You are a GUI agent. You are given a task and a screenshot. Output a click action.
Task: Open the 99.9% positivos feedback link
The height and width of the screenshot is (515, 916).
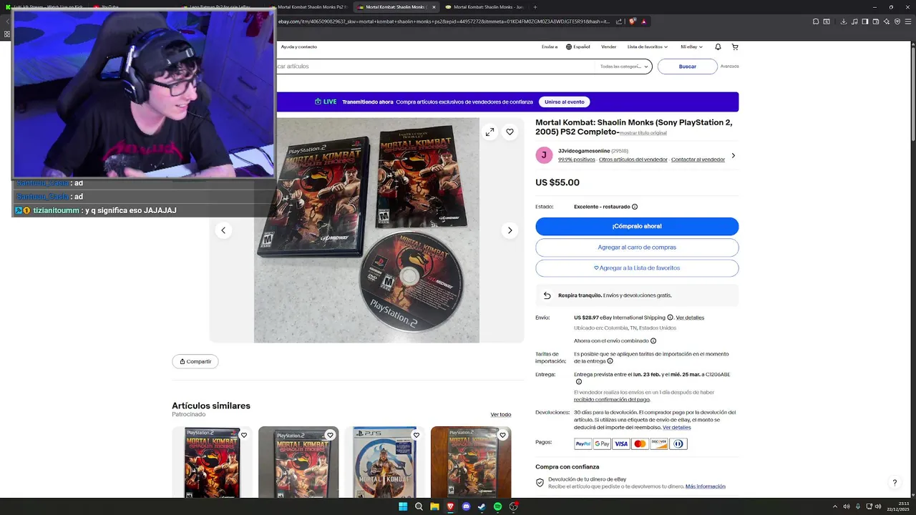[x=576, y=160]
